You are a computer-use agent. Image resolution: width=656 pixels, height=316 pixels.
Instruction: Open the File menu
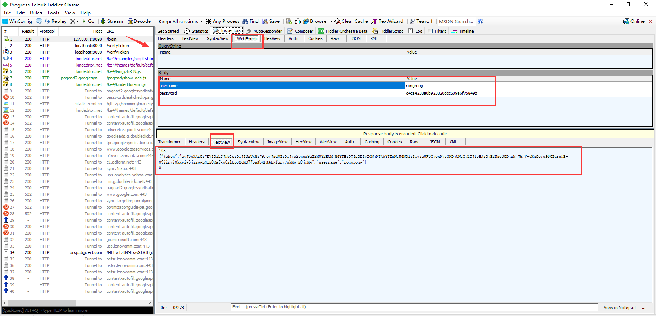(x=7, y=13)
